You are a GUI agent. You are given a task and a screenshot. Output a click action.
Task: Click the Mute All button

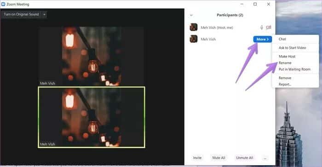click(x=218, y=158)
